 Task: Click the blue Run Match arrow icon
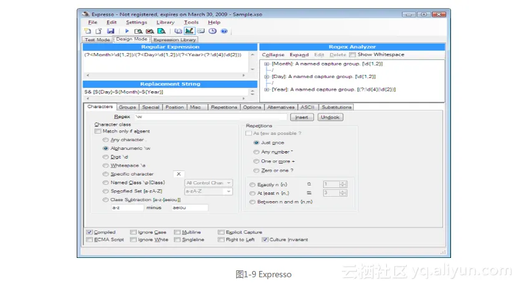(x=127, y=31)
